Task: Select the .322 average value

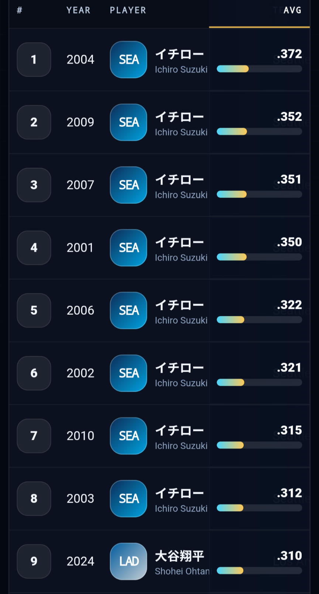Action: 289,305
